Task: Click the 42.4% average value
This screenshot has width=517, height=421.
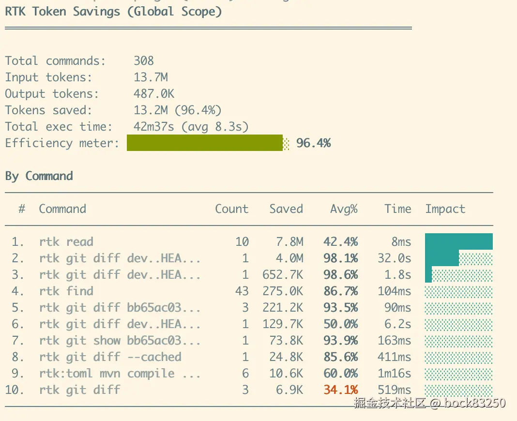Action: tap(341, 241)
